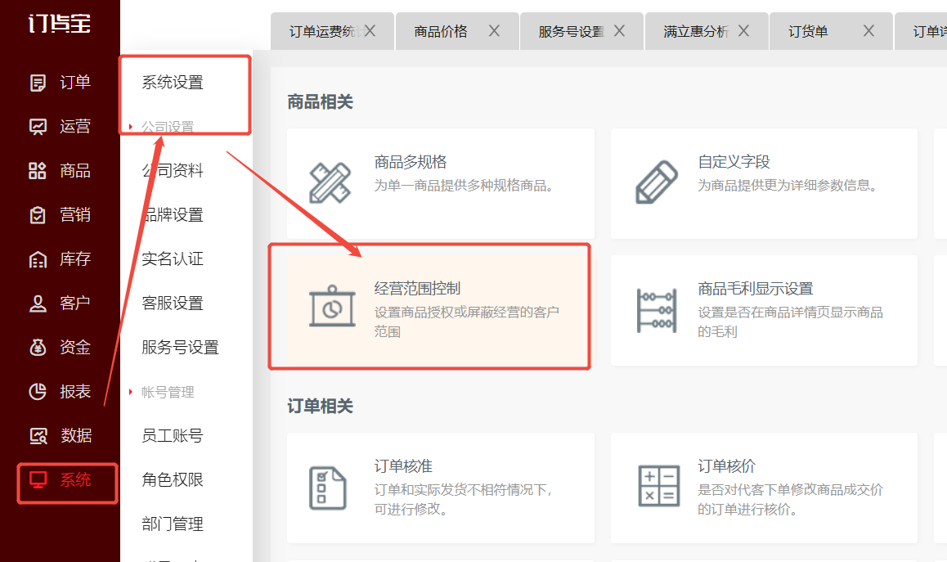Click the 运营 label in main sidebar
Image resolution: width=947 pixels, height=562 pixels.
coord(75,126)
